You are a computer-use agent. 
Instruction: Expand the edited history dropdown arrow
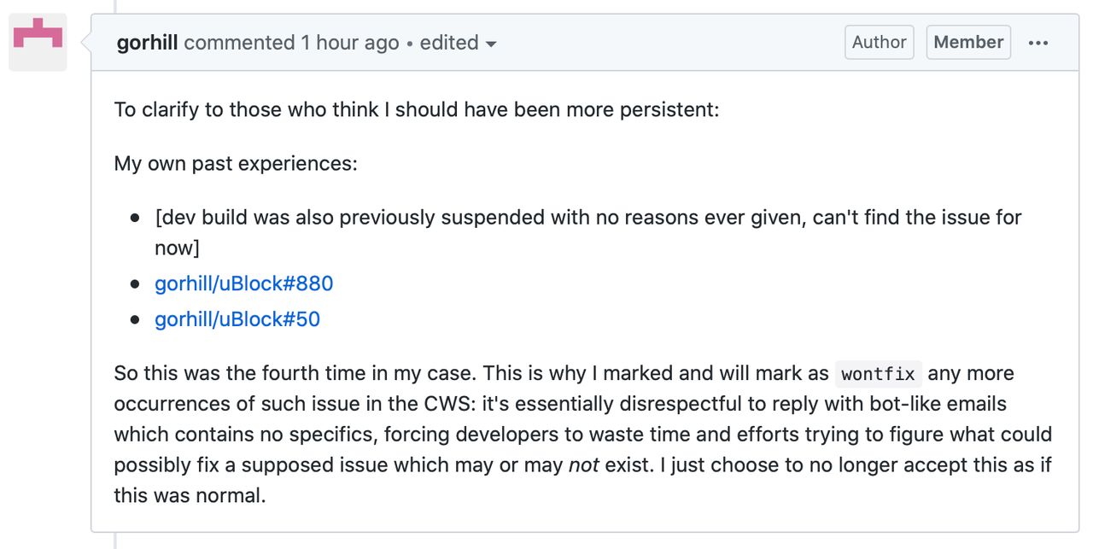click(x=491, y=44)
